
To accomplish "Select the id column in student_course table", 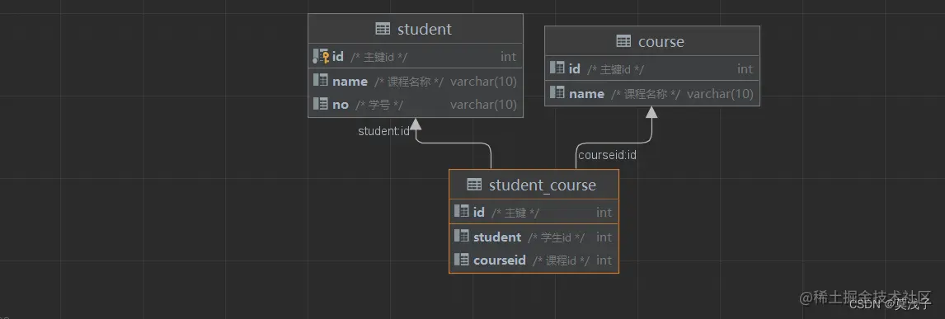I will 534,213.
